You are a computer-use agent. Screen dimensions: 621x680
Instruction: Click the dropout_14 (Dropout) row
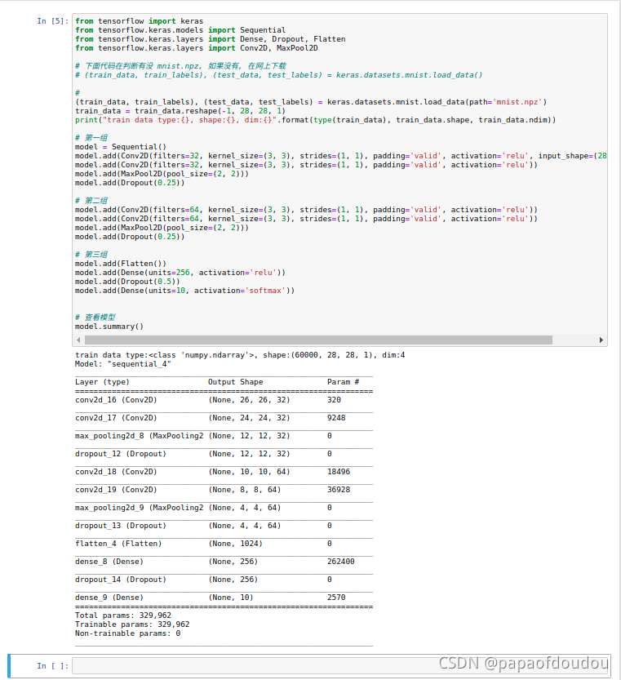click(224, 580)
